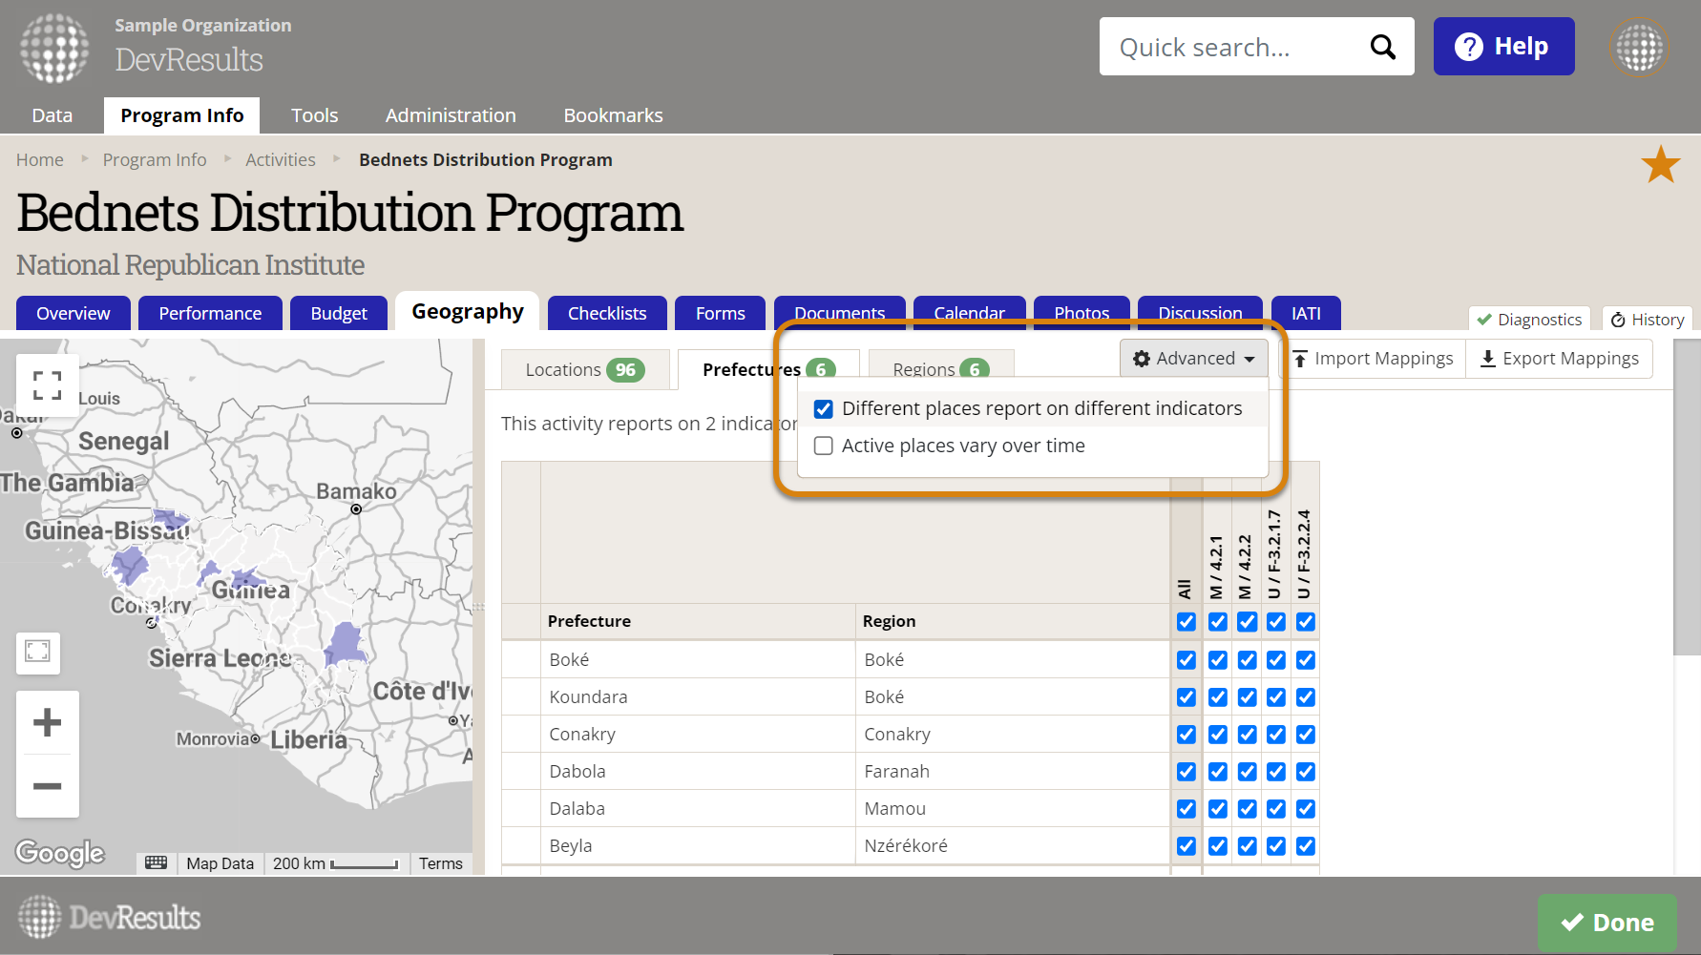Toggle the U / F-3.2.2.4 header checkbox
1701x955 pixels.
coord(1306,622)
